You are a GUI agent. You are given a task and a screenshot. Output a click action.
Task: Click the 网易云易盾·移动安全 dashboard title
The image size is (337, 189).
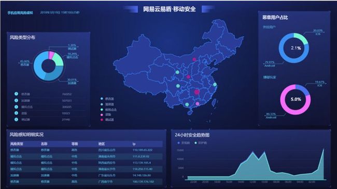[170, 9]
